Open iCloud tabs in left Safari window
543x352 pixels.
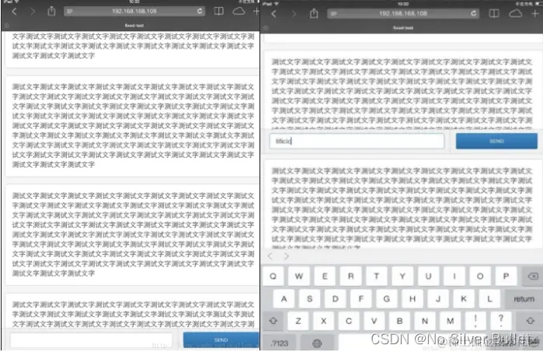[x=238, y=12]
